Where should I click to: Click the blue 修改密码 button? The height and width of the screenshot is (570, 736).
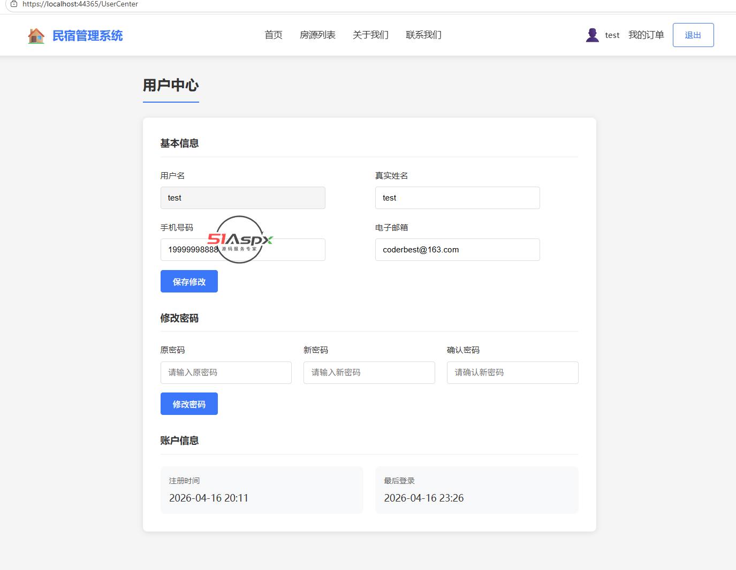click(189, 404)
